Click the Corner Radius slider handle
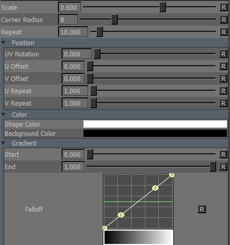The width and height of the screenshot is (230, 245). click(114, 19)
